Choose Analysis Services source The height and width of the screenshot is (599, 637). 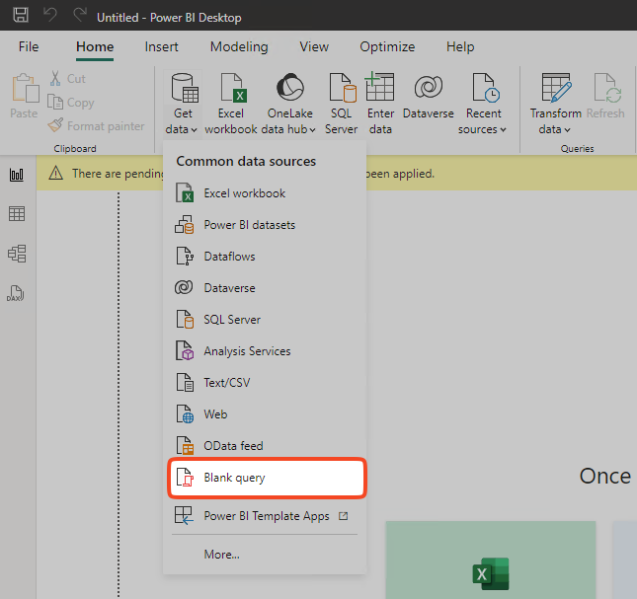(265, 351)
